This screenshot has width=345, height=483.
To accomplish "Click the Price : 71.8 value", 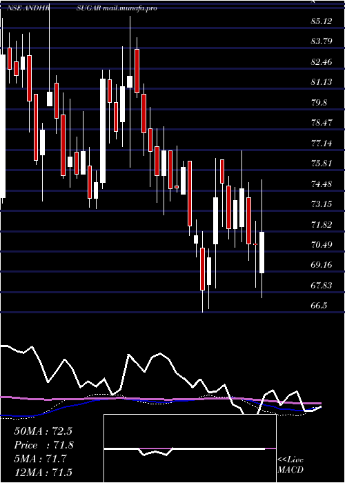I will coord(43,445).
